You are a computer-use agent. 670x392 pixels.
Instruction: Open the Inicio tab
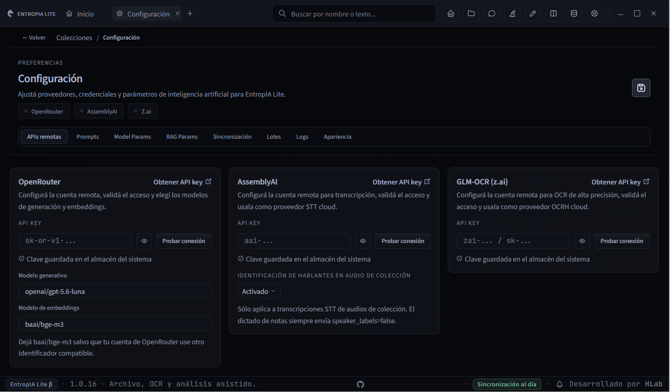[x=80, y=14]
